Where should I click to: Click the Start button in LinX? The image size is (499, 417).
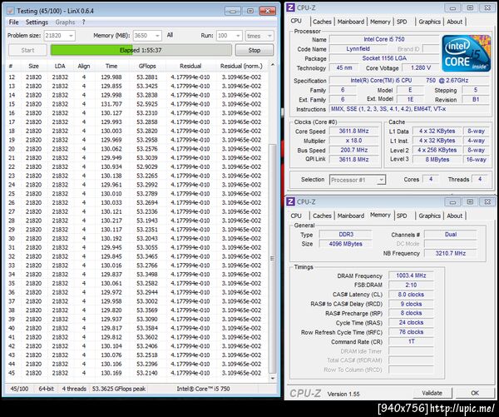[x=27, y=50]
